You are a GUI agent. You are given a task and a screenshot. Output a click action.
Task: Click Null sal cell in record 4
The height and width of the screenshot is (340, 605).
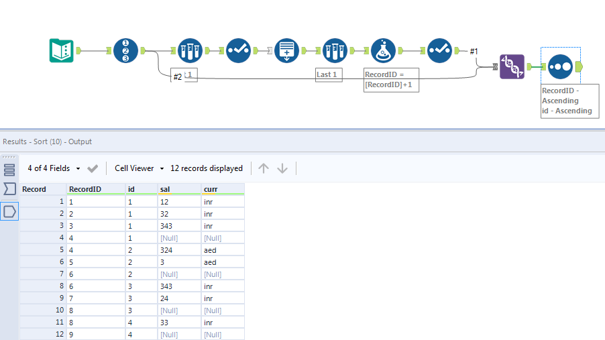coord(179,238)
